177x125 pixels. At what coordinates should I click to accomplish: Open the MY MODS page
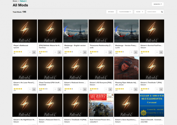pos(111,12)
